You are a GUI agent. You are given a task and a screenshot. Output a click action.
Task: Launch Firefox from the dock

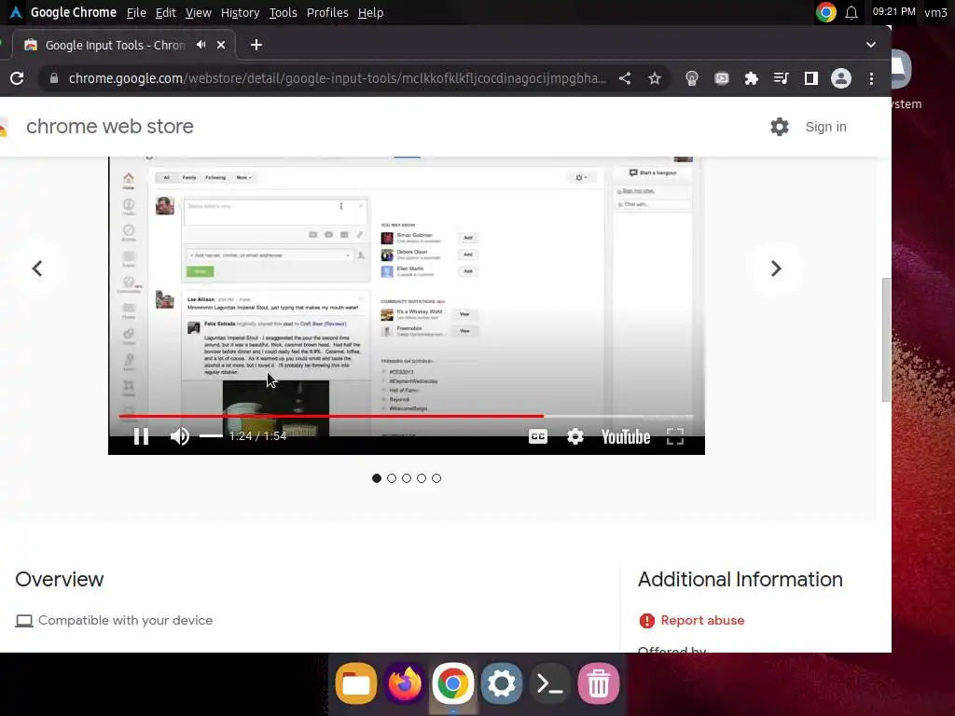[405, 683]
